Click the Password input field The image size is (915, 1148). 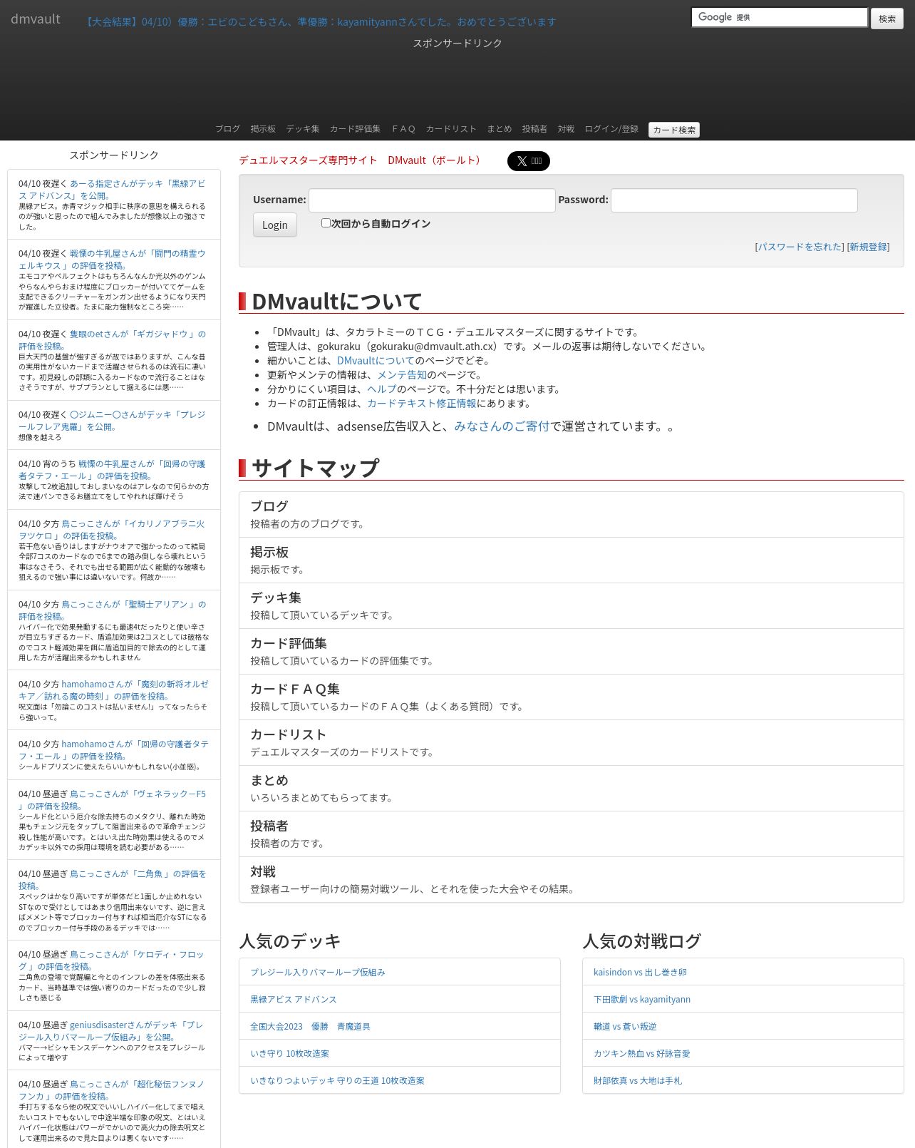tap(734, 200)
